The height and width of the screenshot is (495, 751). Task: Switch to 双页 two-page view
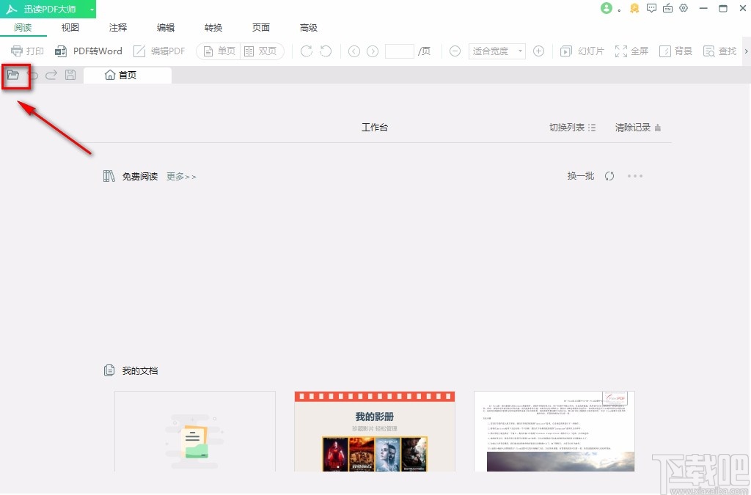[261, 51]
